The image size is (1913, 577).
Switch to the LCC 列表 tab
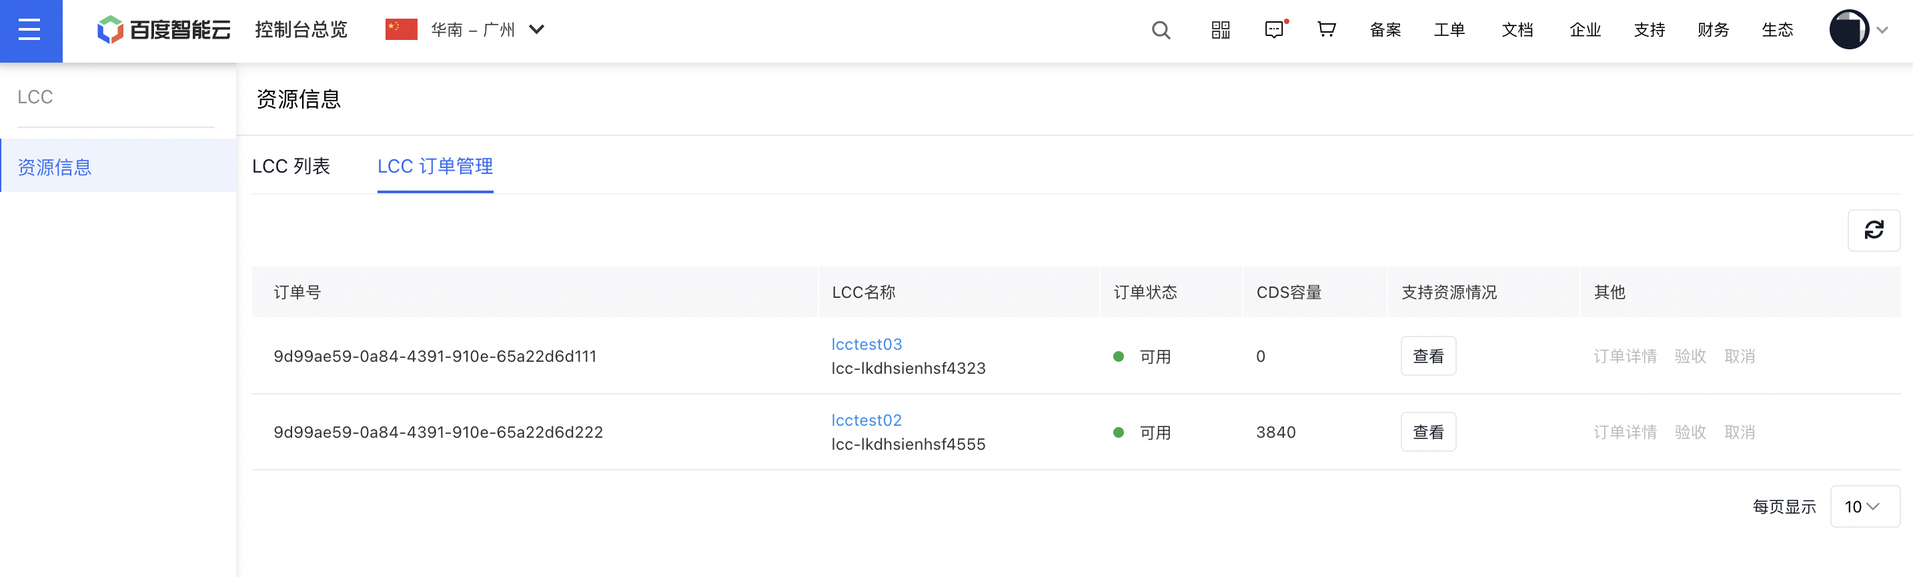tap(291, 166)
